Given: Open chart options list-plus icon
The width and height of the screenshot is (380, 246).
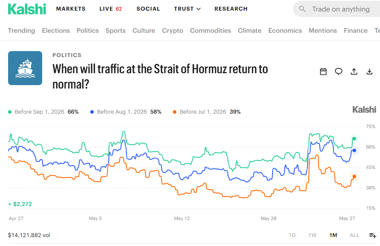Looking at the screenshot, I should 373,235.
